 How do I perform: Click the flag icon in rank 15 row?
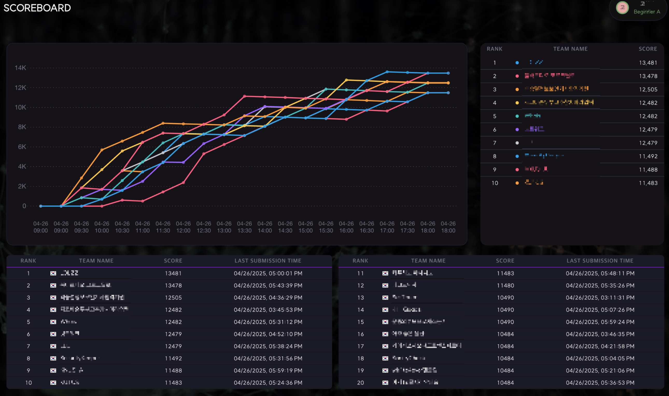(x=385, y=322)
